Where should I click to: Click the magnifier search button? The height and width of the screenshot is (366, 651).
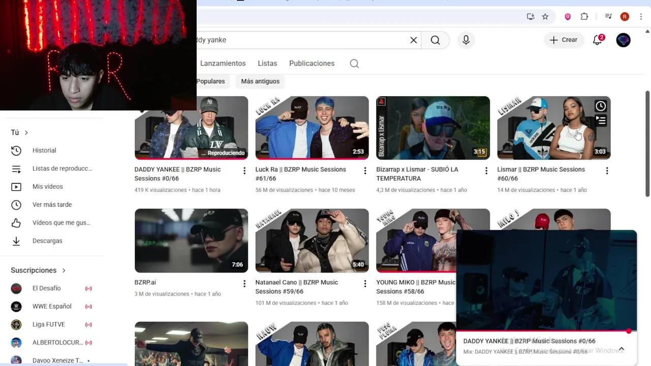435,40
